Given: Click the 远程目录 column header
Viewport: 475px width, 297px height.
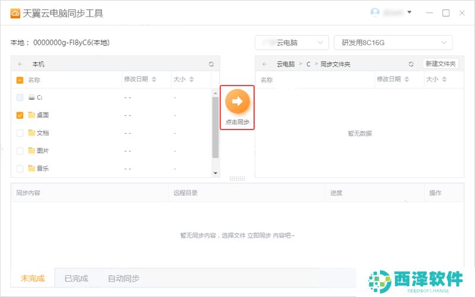Looking at the screenshot, I should pos(185,192).
